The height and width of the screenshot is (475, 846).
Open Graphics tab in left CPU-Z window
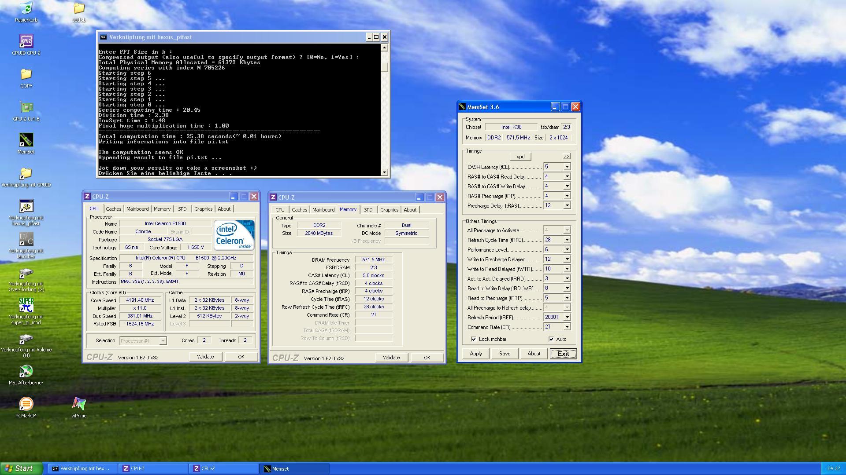pyautogui.click(x=204, y=209)
